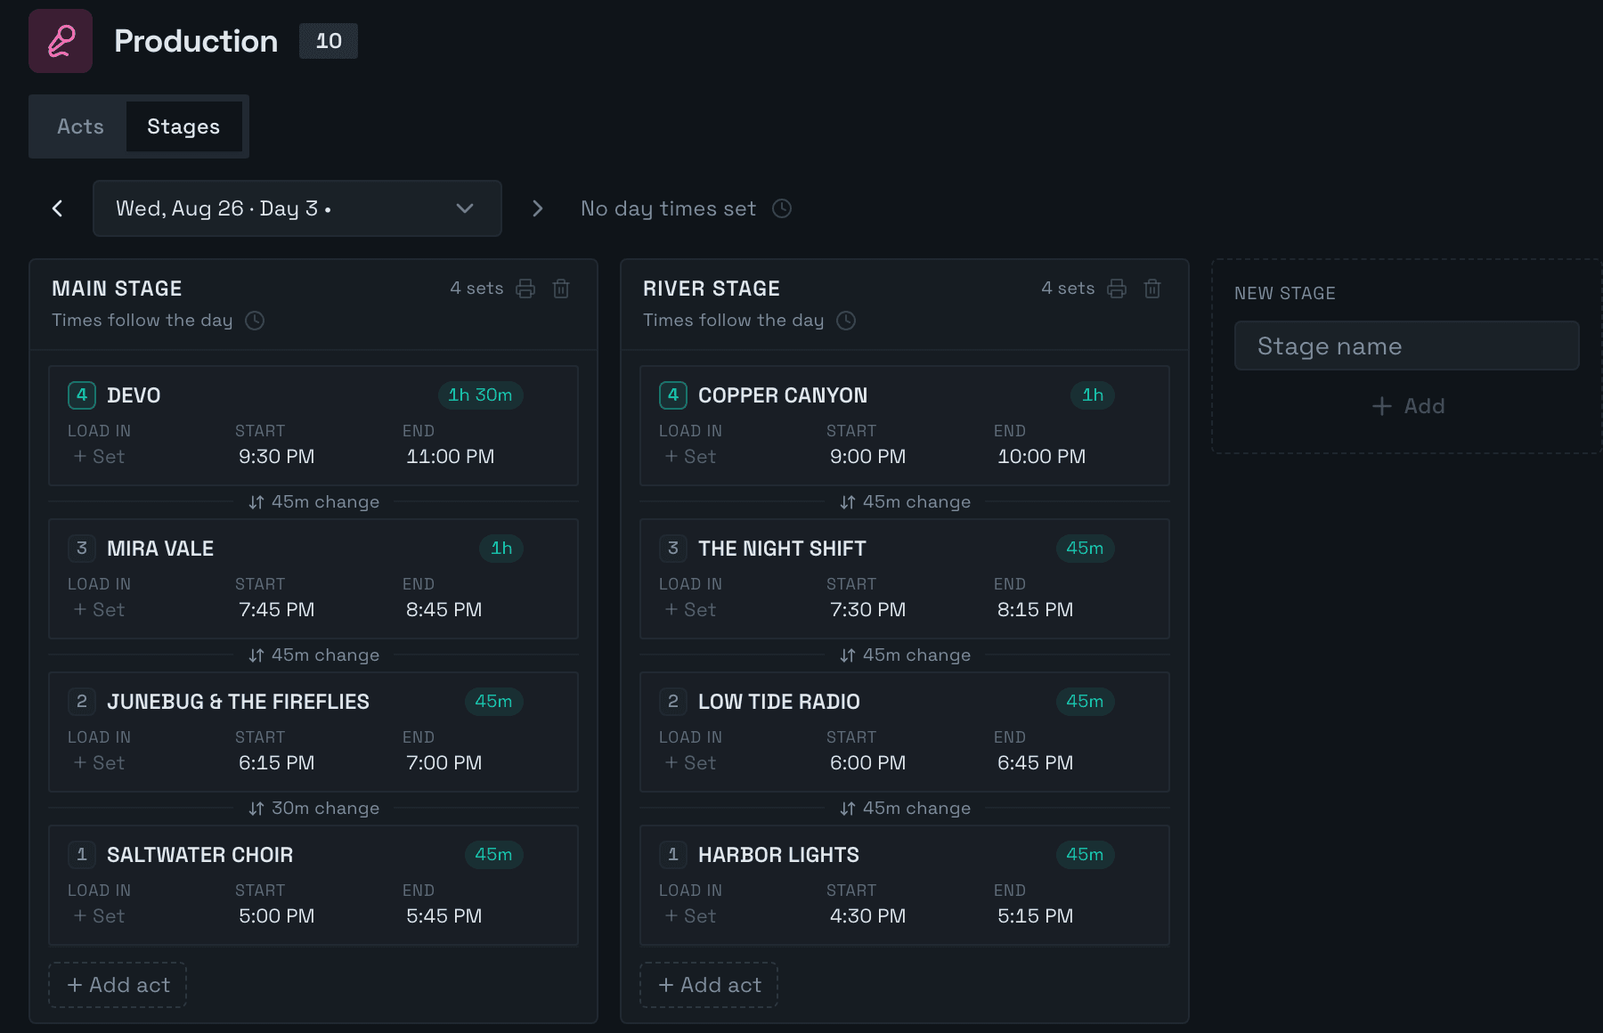Print the River Stage schedule

coord(1117,289)
